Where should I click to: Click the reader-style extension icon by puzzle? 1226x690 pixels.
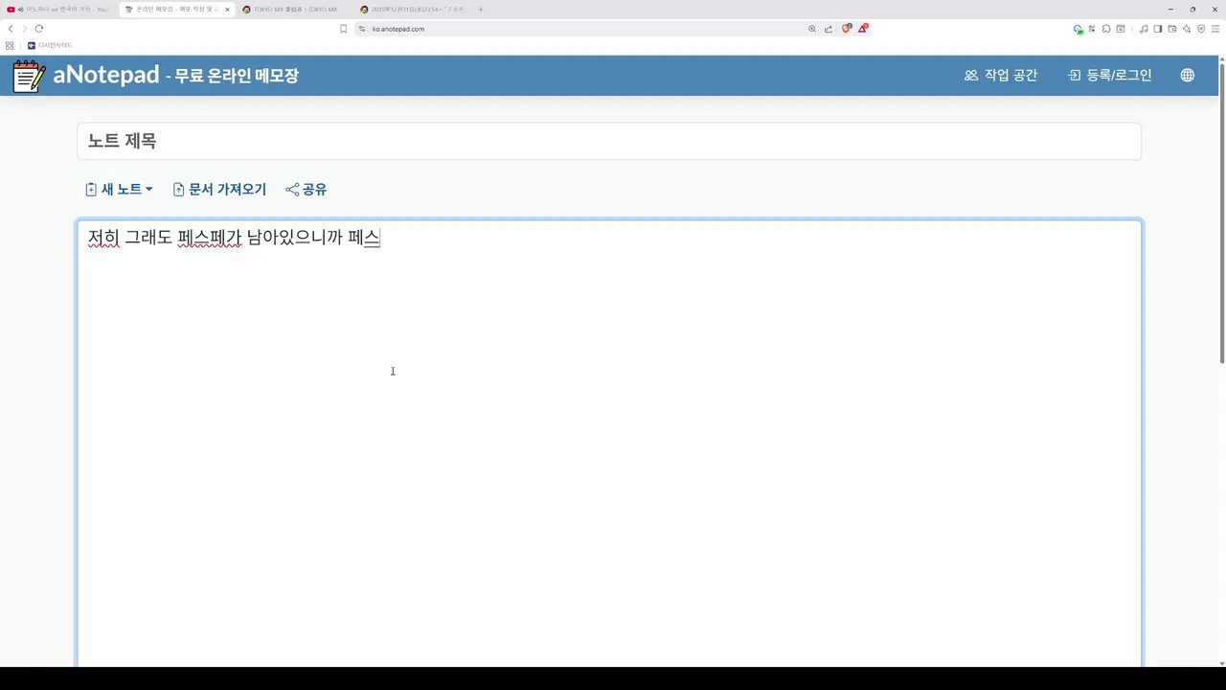click(1121, 29)
